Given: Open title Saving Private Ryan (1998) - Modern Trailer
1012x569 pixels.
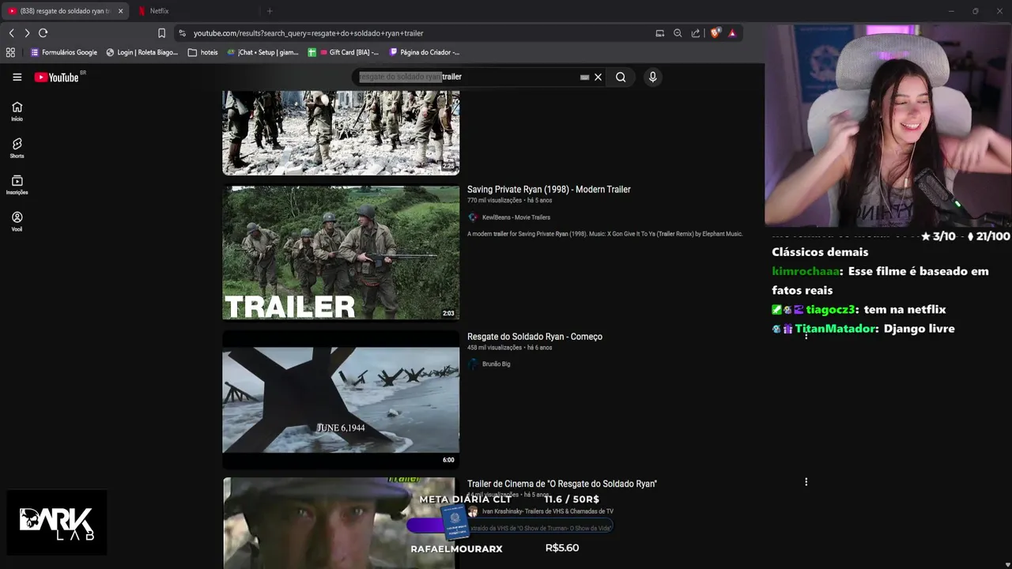Looking at the screenshot, I should (x=549, y=190).
